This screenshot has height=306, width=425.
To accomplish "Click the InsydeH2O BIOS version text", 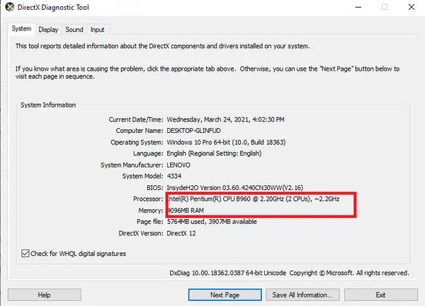I will click(x=235, y=187).
